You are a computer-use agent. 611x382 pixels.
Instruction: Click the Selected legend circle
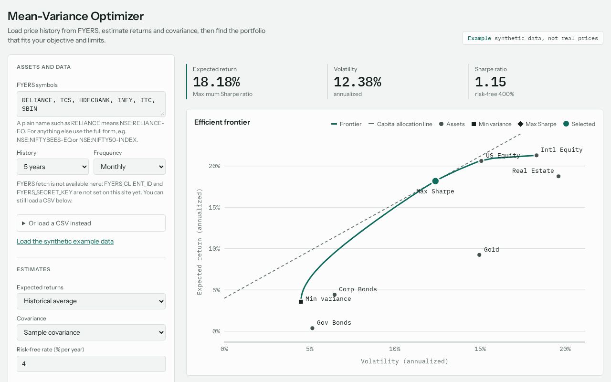click(566, 124)
